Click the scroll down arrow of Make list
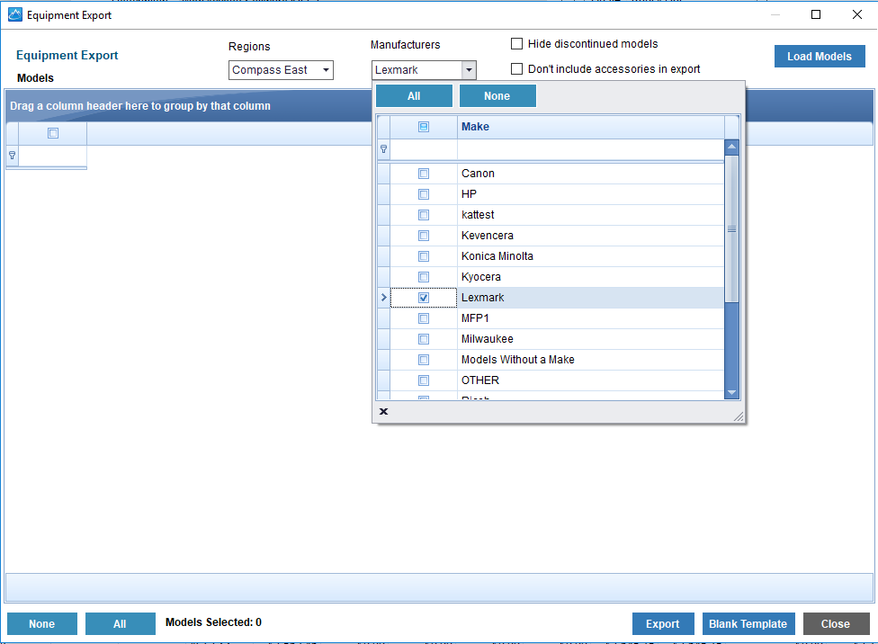The width and height of the screenshot is (878, 644). [732, 392]
